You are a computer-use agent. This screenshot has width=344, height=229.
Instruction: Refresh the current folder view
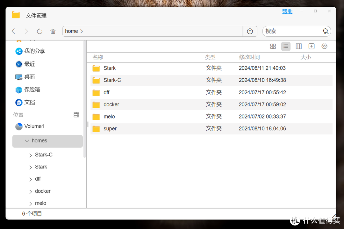coord(39,31)
